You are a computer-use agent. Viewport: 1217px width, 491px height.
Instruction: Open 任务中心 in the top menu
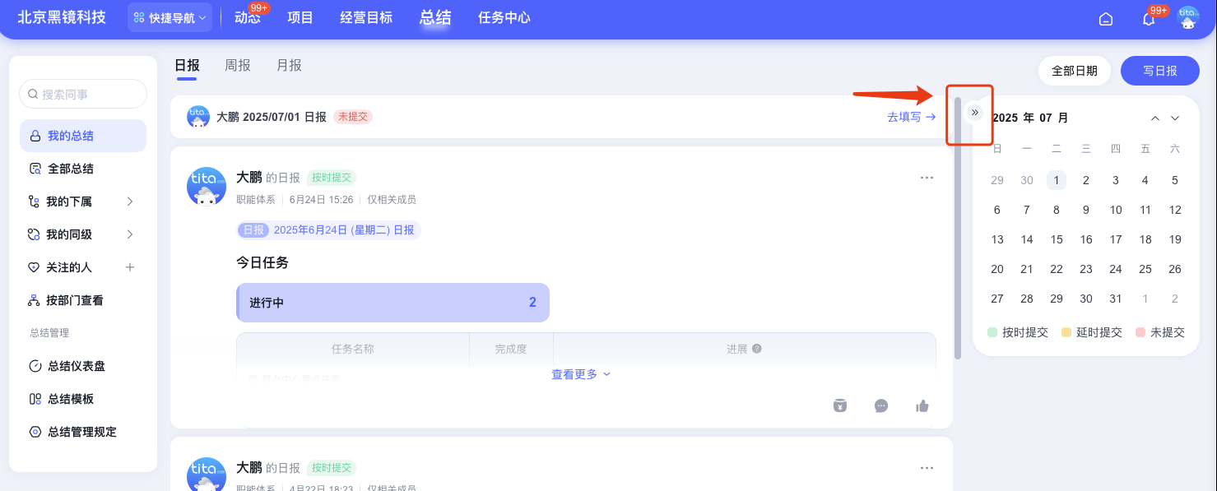click(504, 17)
